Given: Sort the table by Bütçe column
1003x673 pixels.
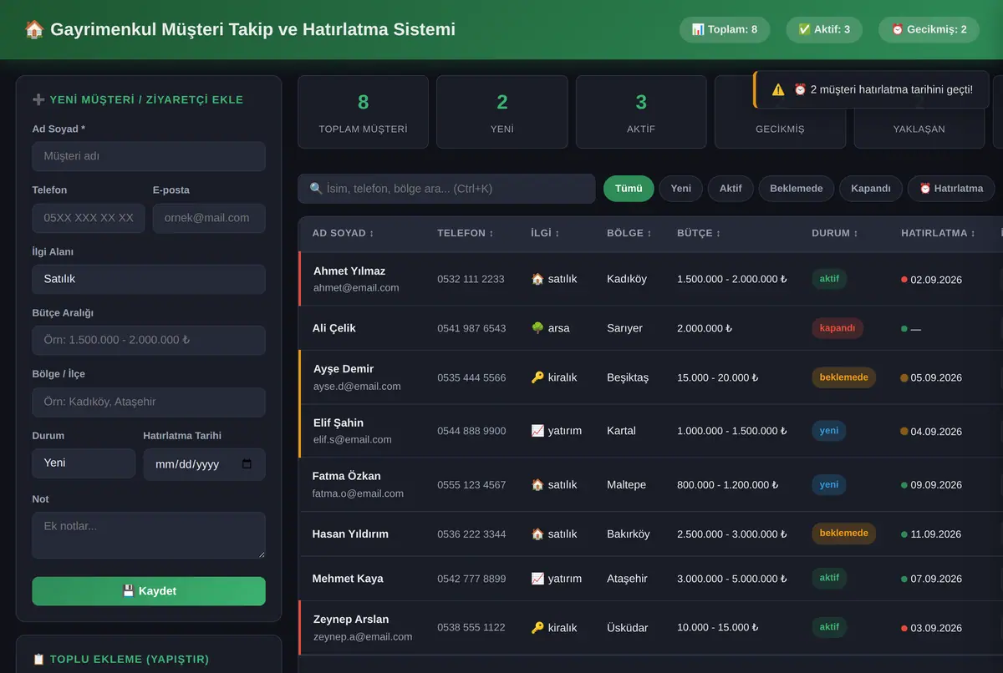Looking at the screenshot, I should (x=699, y=233).
